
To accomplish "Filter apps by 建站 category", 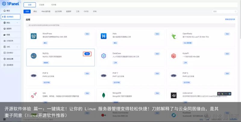I will coord(35,11).
